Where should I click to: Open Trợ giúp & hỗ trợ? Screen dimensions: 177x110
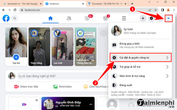[x=140, y=67]
